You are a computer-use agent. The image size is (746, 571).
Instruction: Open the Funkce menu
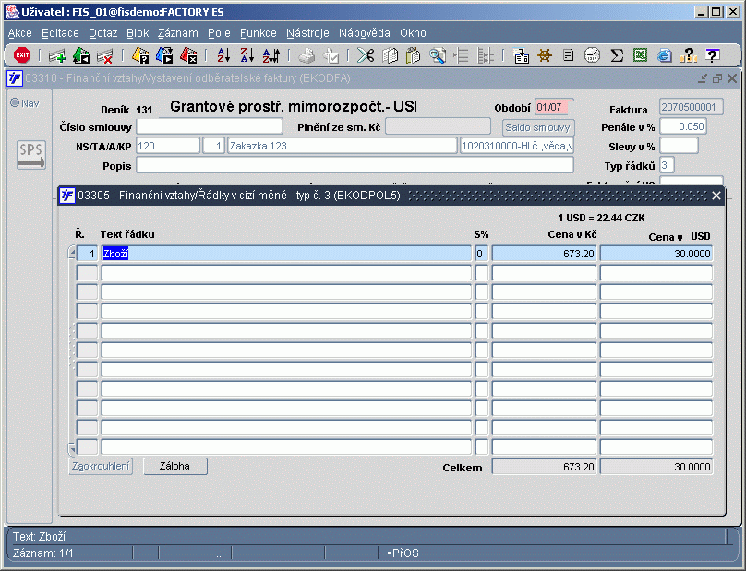[258, 33]
